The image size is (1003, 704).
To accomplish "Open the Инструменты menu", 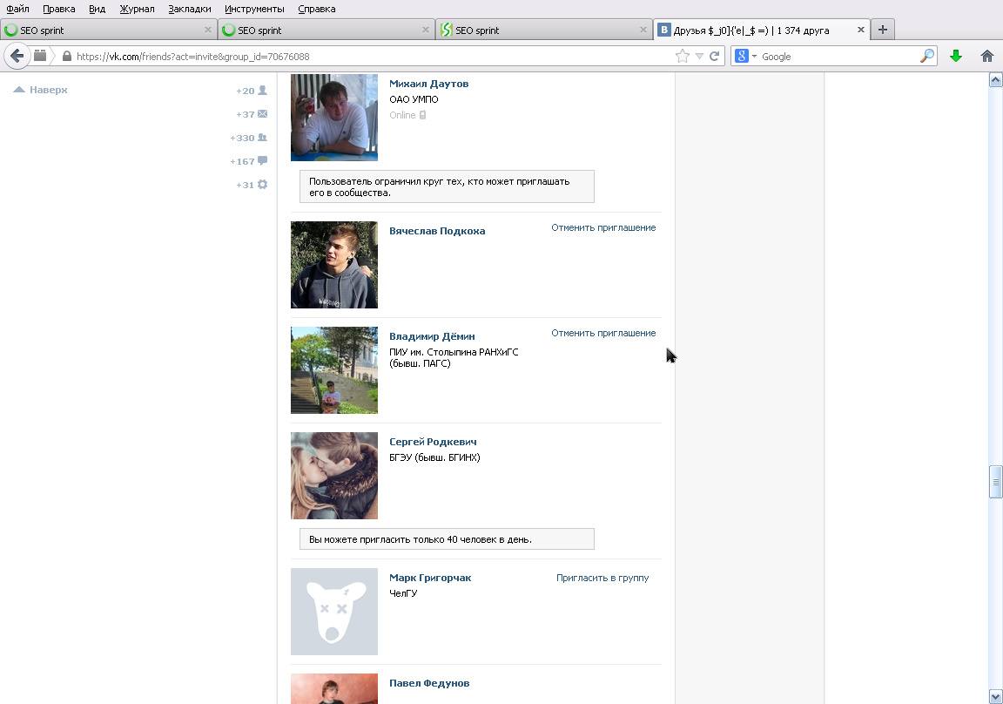I will (x=254, y=9).
